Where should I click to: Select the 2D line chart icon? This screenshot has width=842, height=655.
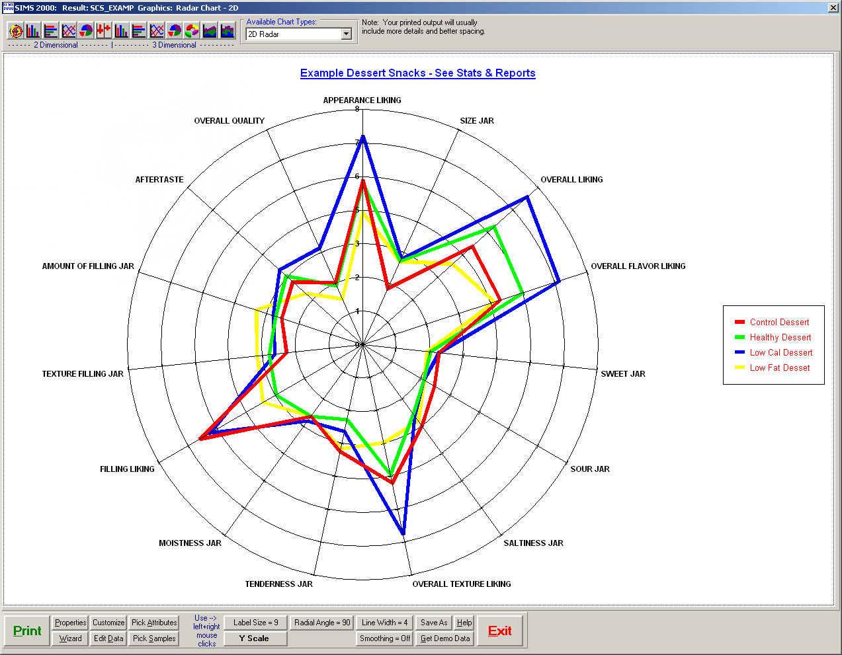[x=69, y=31]
